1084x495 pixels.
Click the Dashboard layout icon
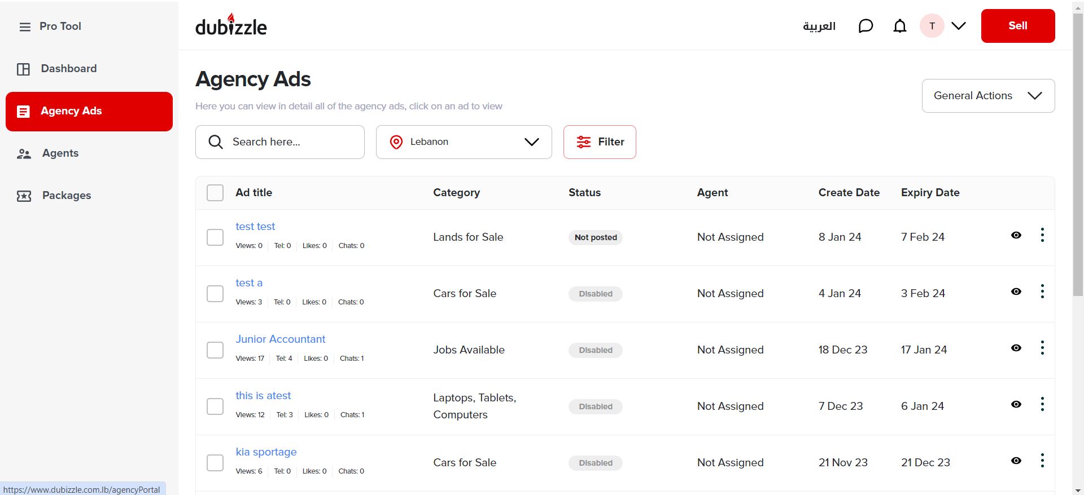tap(23, 69)
